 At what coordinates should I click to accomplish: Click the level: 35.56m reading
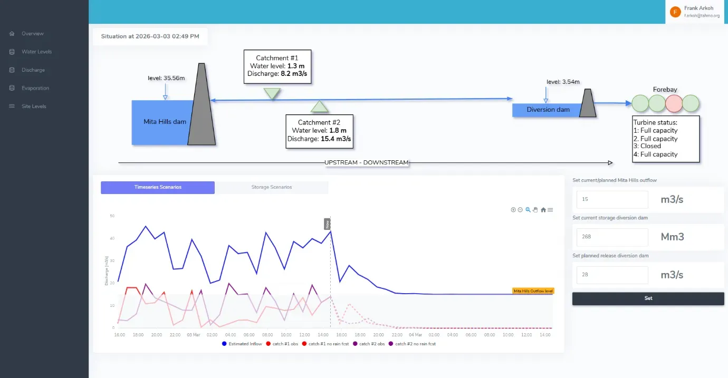point(166,79)
